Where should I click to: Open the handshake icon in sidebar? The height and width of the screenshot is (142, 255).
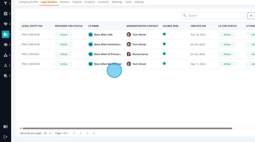click(x=5, y=24)
